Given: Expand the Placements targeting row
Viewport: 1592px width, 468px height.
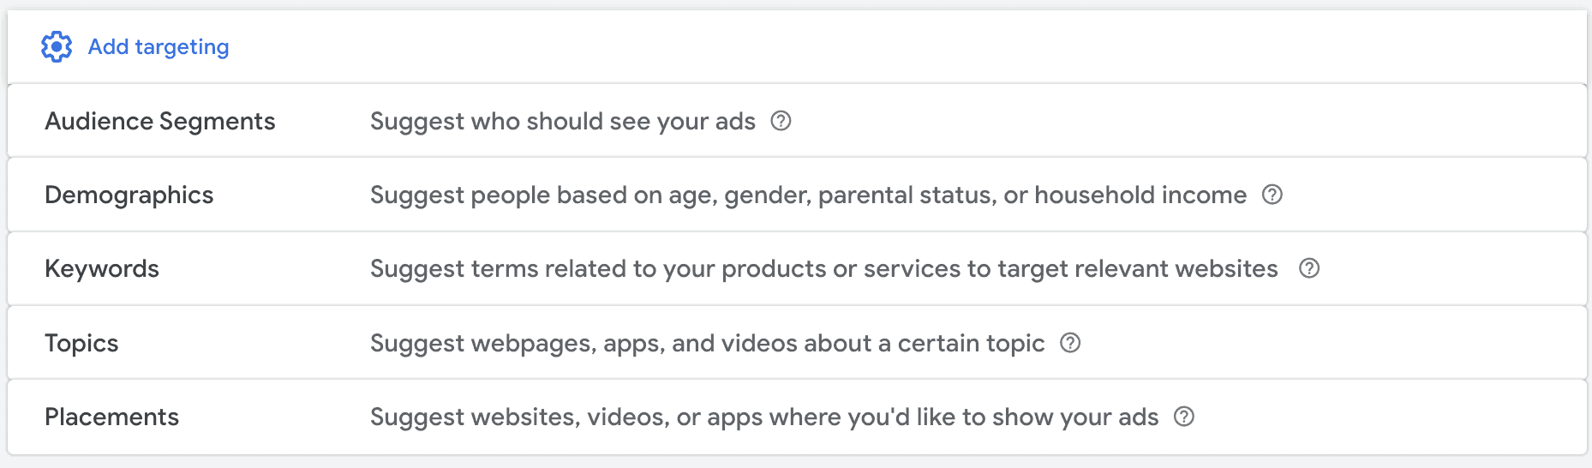Looking at the screenshot, I should coord(797,417).
